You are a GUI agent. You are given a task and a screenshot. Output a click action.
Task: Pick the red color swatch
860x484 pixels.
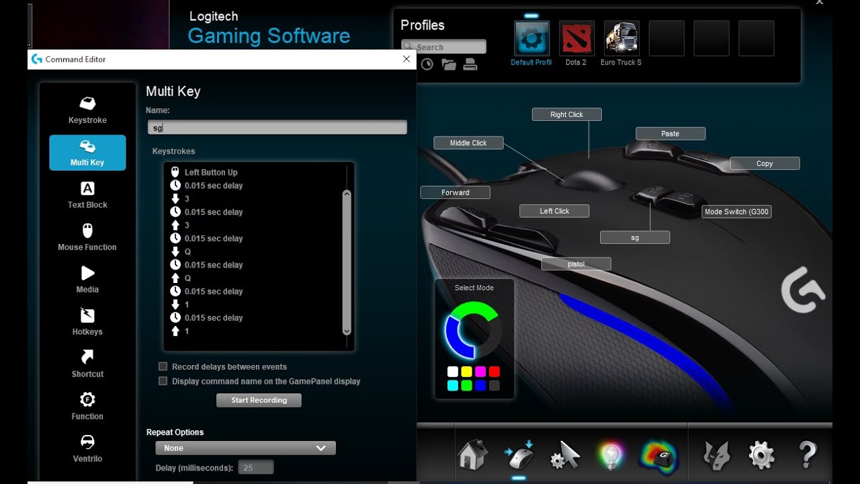click(x=494, y=372)
